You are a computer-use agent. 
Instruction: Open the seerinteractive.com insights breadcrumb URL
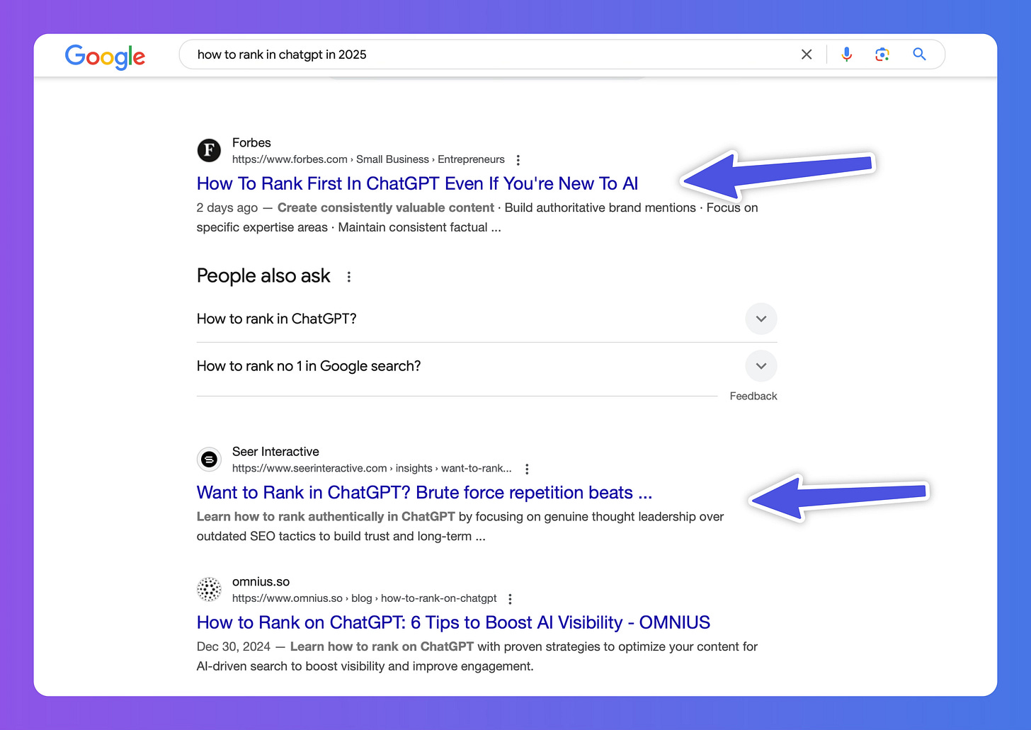tap(372, 468)
